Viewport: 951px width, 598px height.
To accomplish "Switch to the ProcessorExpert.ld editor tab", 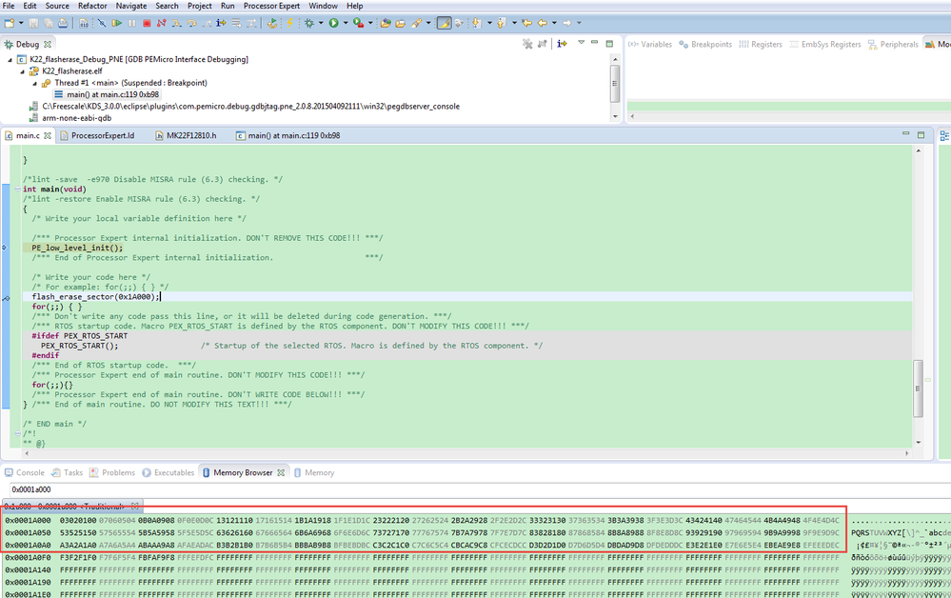I will coord(97,135).
